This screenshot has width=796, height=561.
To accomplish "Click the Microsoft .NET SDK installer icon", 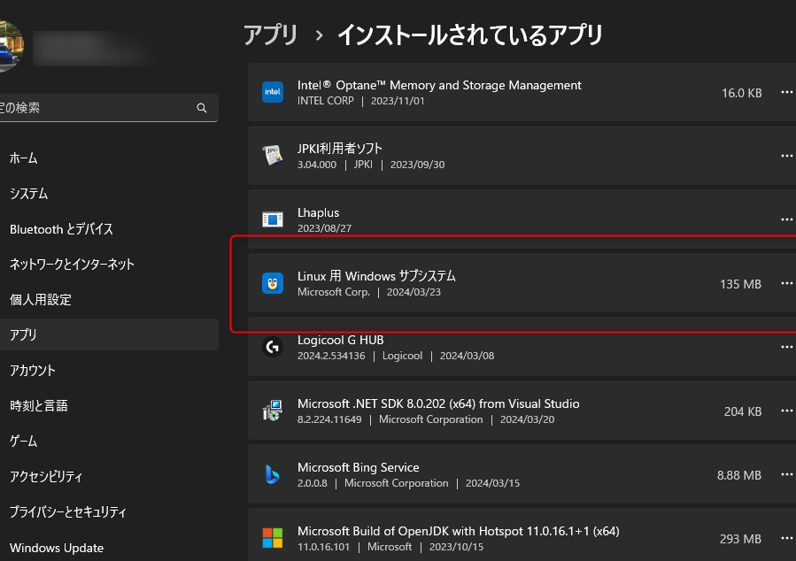I will pyautogui.click(x=273, y=411).
